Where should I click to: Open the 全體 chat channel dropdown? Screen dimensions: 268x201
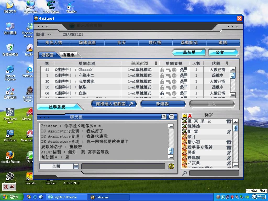pyautogui.click(x=76, y=166)
